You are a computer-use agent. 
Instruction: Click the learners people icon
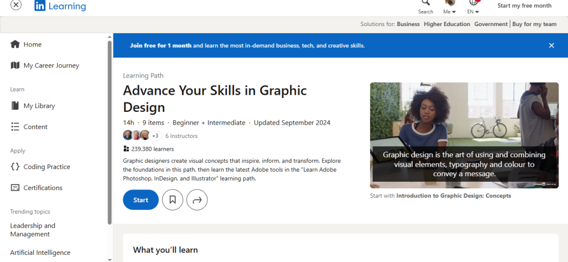click(x=126, y=149)
